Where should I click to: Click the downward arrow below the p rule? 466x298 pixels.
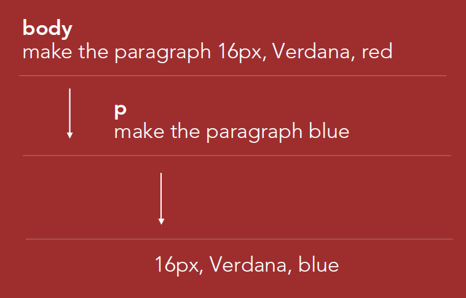tap(161, 199)
